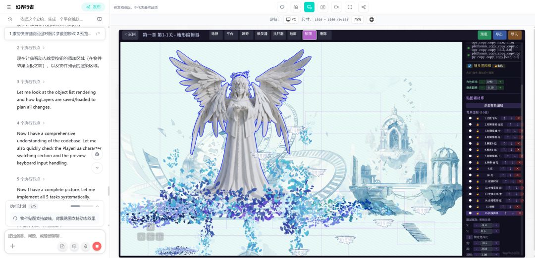The image size is (535, 258).
Task: Click the layers stack icon below chat input
Action: 74,246
